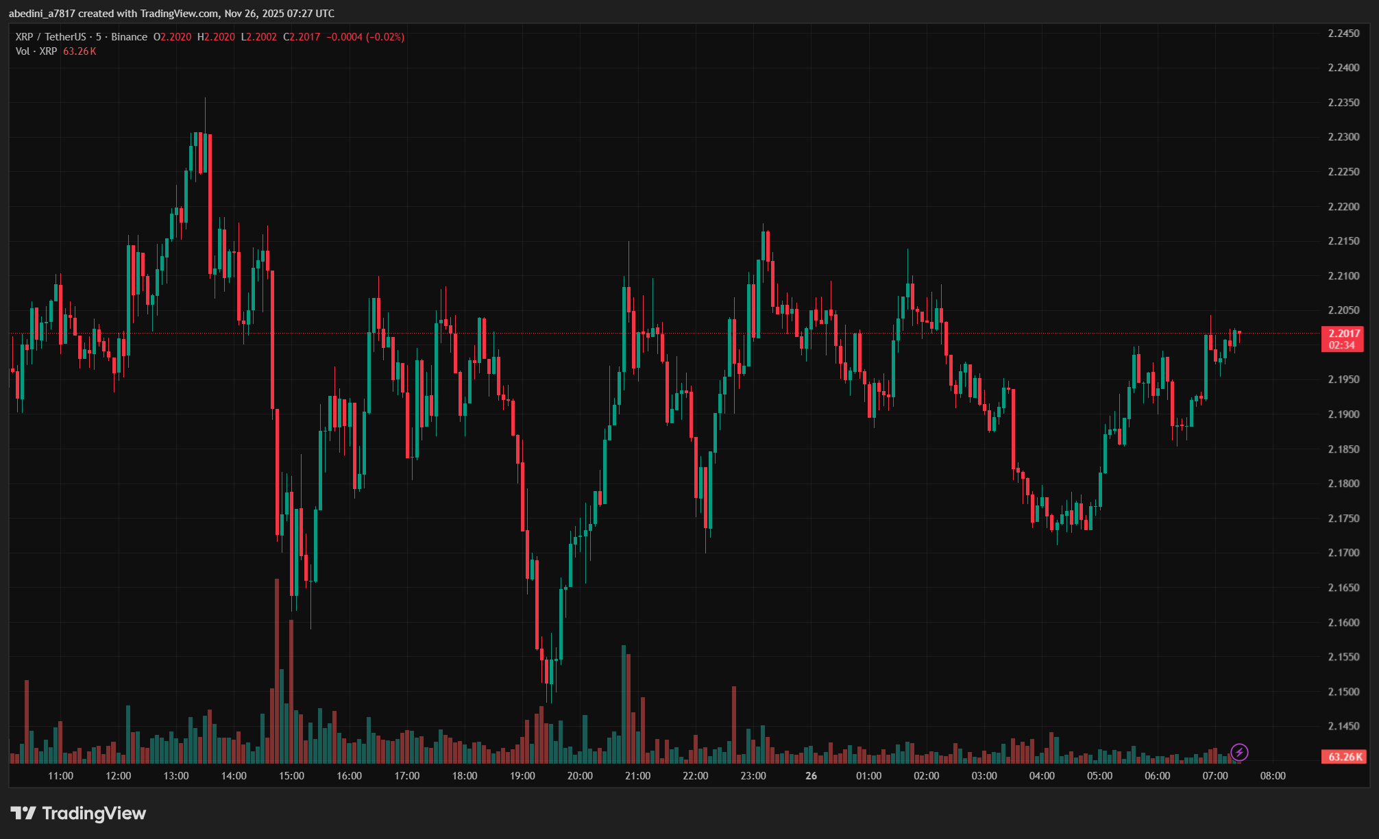This screenshot has width=1379, height=839.
Task: Click the purple lightning bolt icon
Action: [1239, 753]
